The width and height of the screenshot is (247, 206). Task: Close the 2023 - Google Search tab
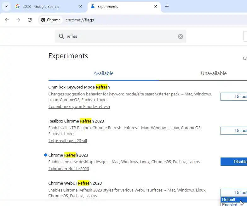coord(81,6)
